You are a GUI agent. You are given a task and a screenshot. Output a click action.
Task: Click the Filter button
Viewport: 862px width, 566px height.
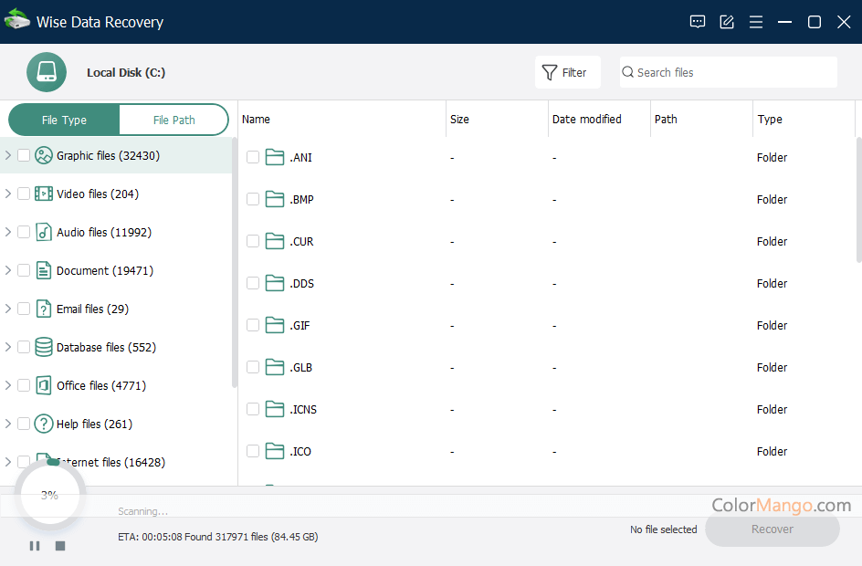(567, 71)
